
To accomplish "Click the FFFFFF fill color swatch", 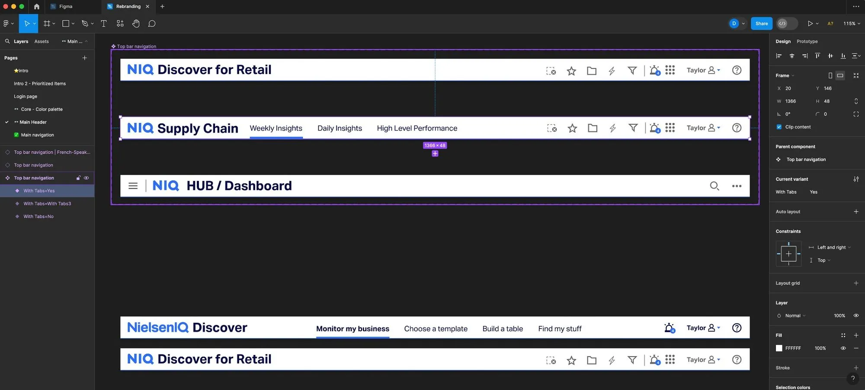I will point(779,348).
